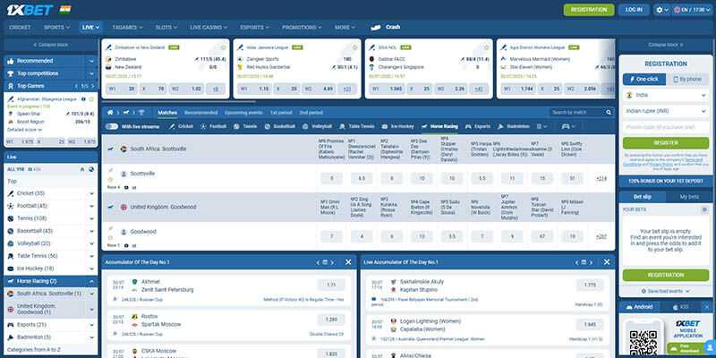This screenshot has width=716, height=358.
Task: Select Tennis sport filter
Action: coord(244,126)
